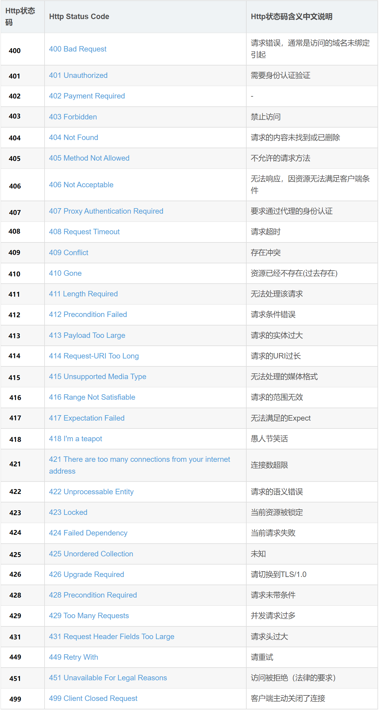Follow 499 Client Closed Request link
Image resolution: width=379 pixels, height=710 pixels.
pos(93,698)
